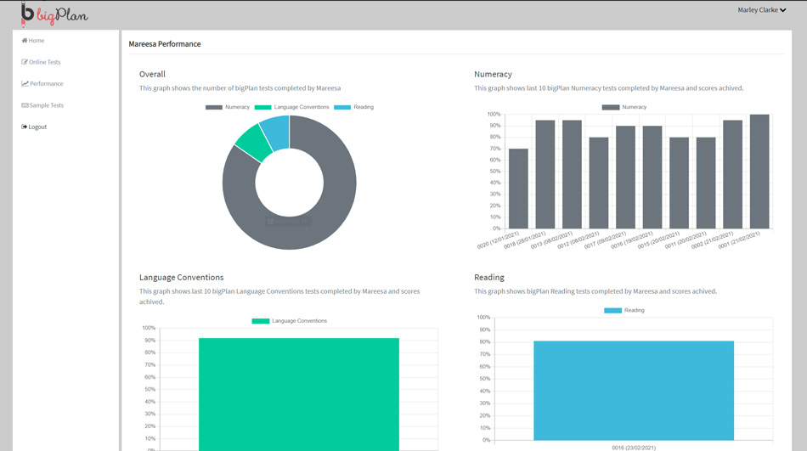Click the Performance chart icon in sidebar
The image size is (807, 451).
(25, 84)
